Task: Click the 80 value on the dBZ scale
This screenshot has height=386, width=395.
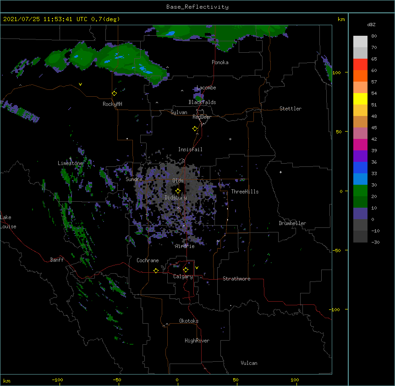Action: pos(374,36)
